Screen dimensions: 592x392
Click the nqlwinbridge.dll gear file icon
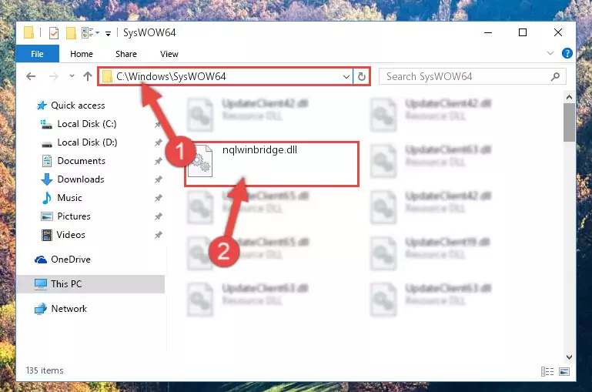click(200, 161)
